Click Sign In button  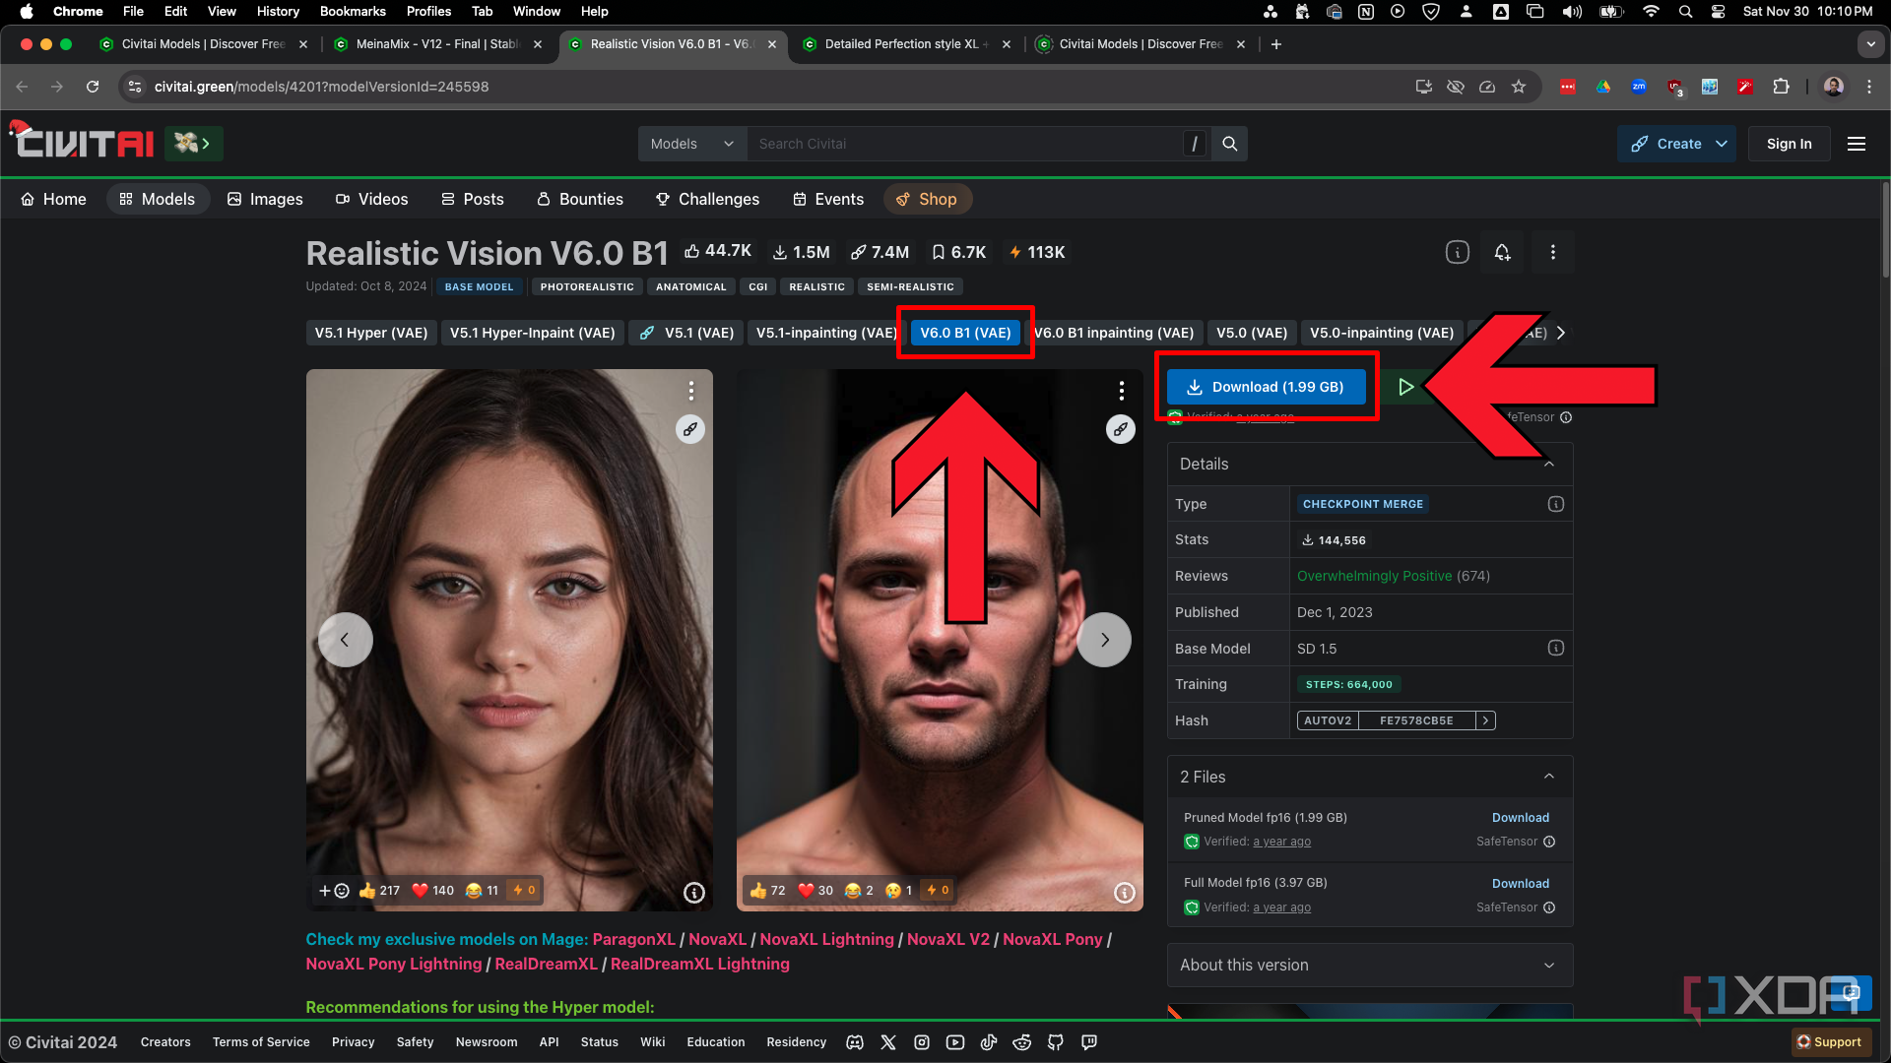[1789, 144]
